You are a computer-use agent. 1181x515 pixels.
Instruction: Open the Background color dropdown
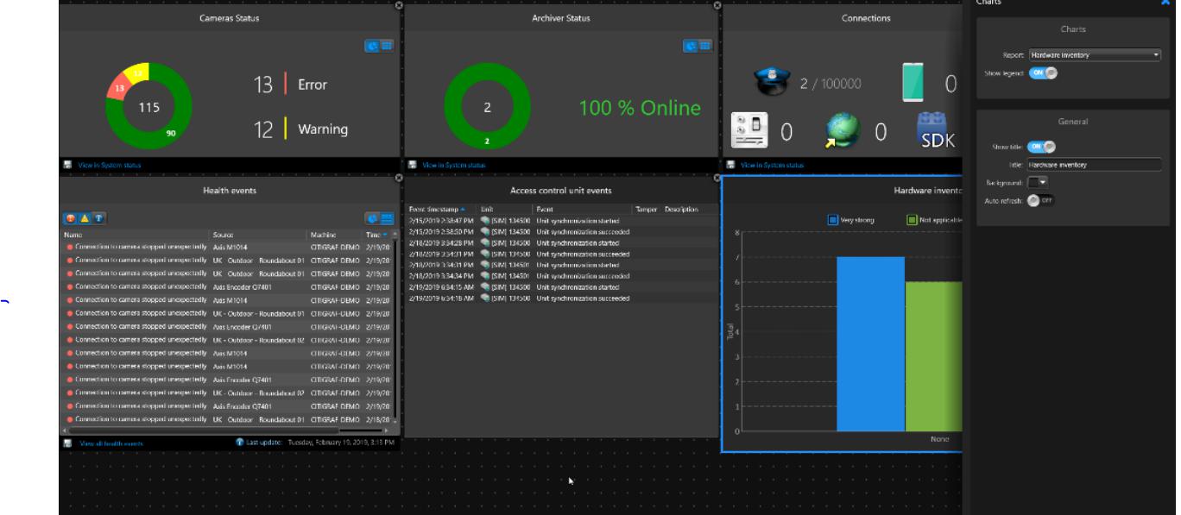1038,182
